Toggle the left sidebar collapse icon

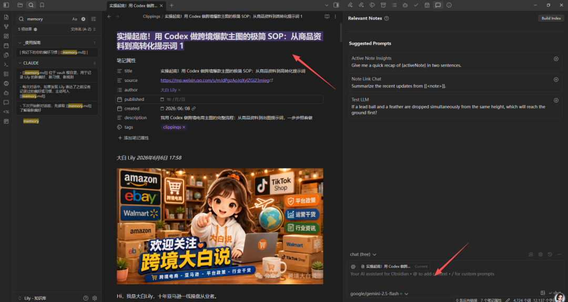pos(6,5)
